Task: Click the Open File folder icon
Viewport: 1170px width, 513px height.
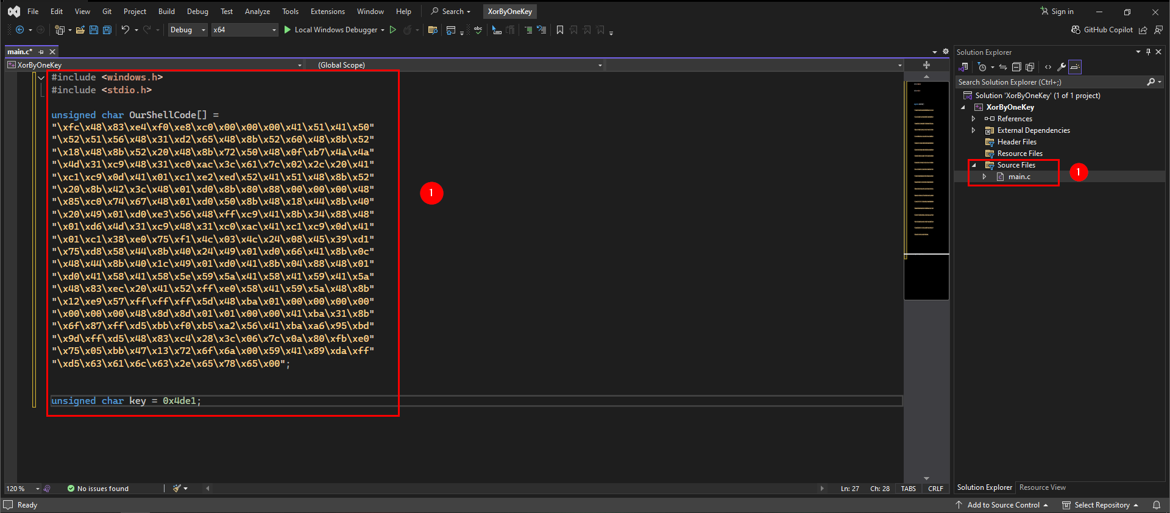Action: pyautogui.click(x=80, y=30)
